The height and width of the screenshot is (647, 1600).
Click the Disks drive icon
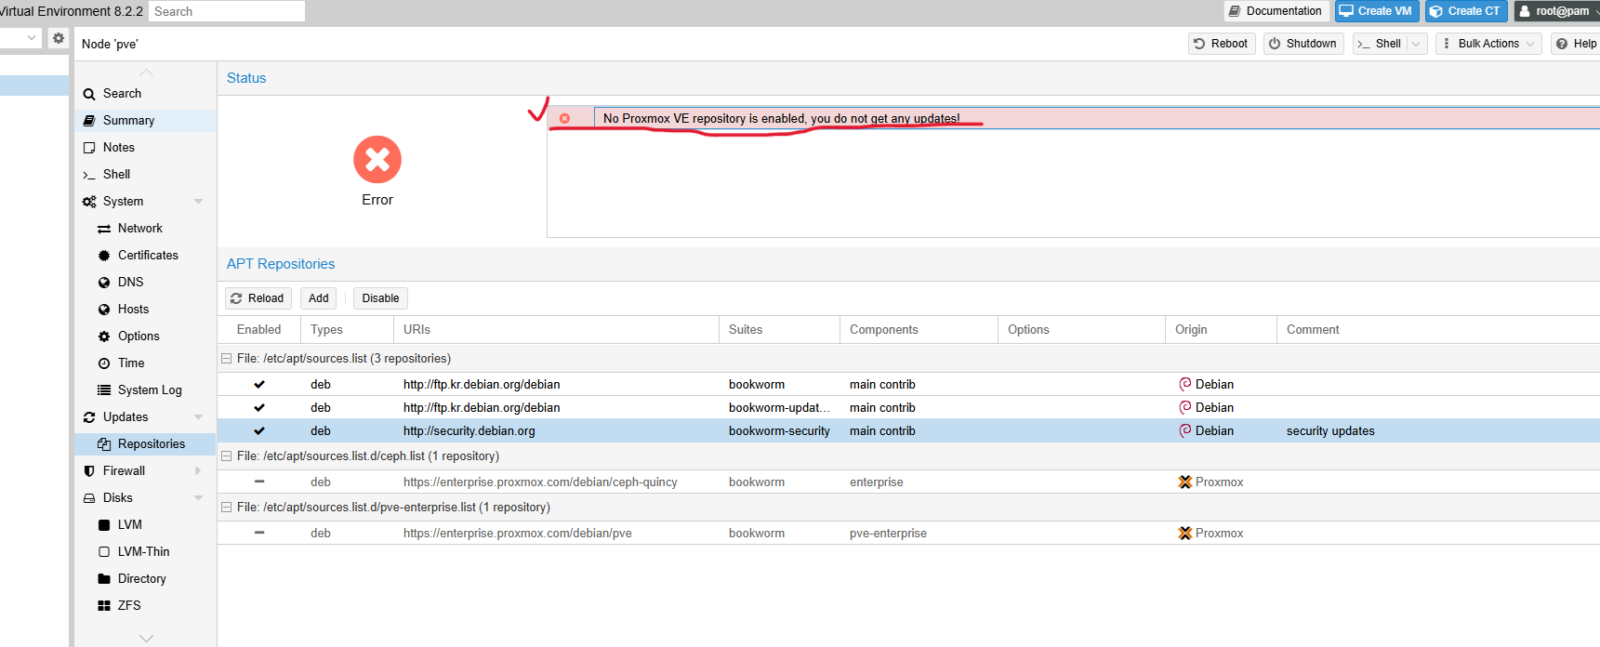89,498
